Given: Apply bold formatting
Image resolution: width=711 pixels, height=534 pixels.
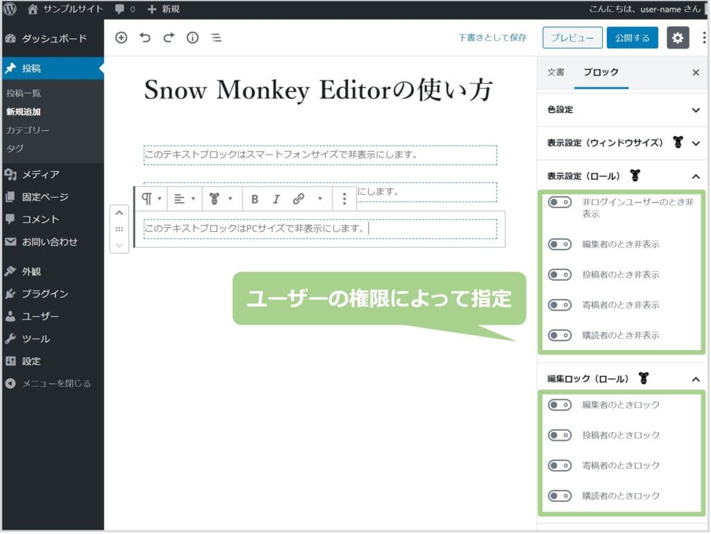Looking at the screenshot, I should pyautogui.click(x=255, y=199).
